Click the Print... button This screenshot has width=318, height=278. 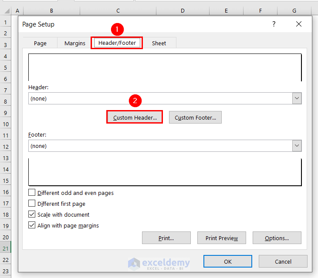coord(166,238)
